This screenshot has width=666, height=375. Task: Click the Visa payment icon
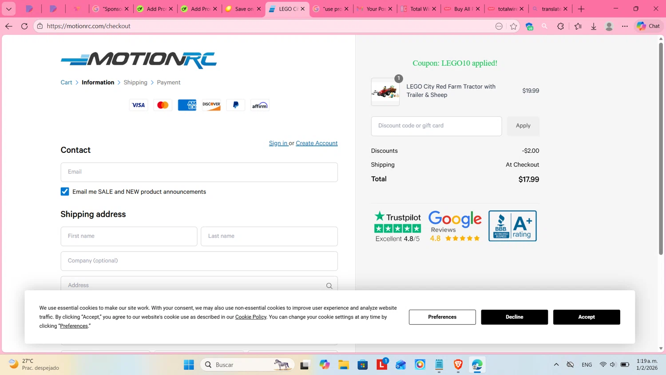point(139,105)
